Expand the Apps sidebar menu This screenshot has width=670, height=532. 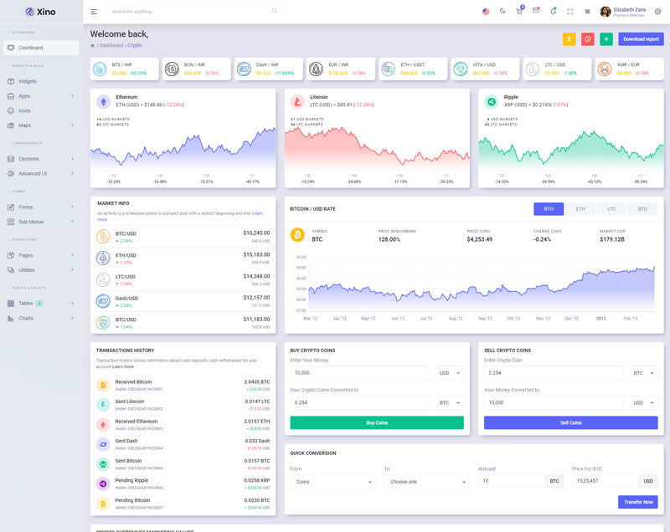pyautogui.click(x=42, y=96)
